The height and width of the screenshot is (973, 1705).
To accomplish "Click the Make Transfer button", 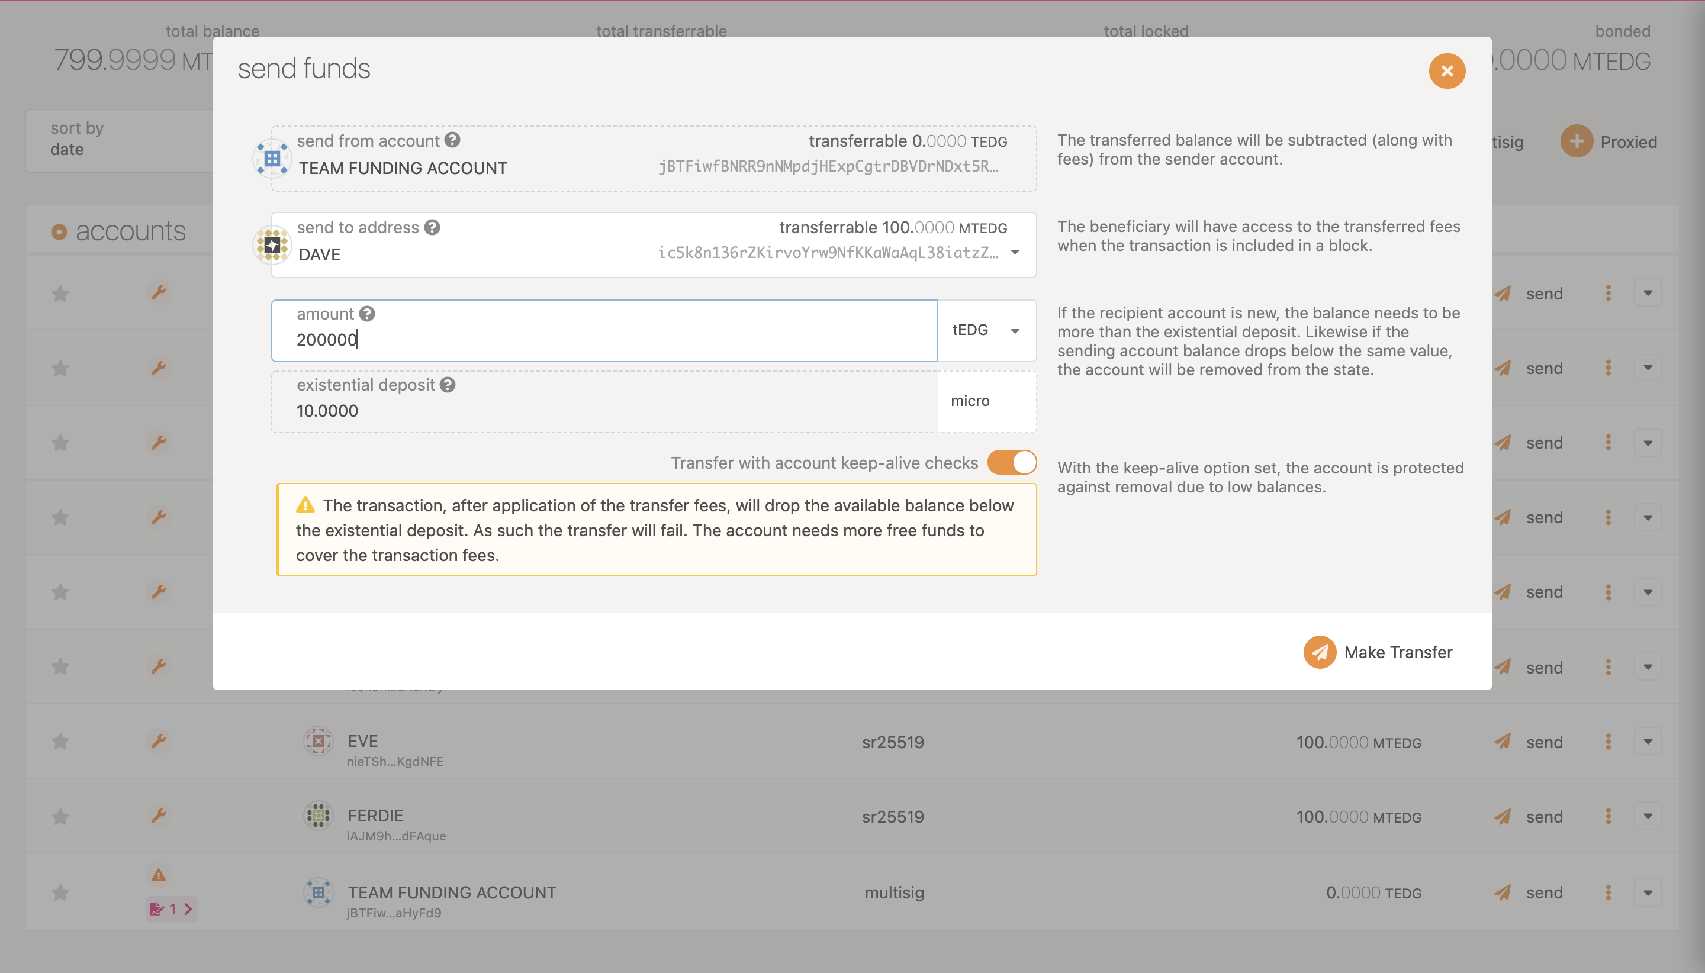I will 1378,652.
